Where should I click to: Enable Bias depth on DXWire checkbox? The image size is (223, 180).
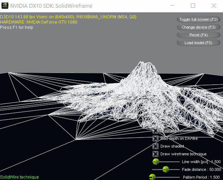point(155,138)
